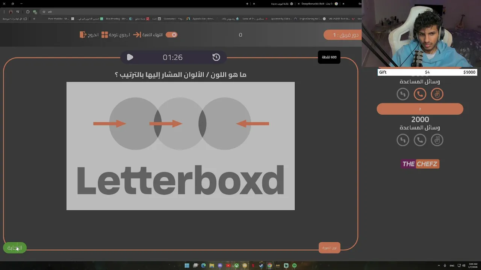Open Steam from the taskbar

(x=261, y=265)
